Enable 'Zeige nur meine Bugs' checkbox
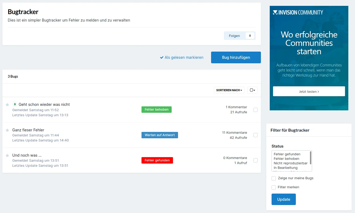Viewport: 355px width, 213px height. (x=274, y=178)
